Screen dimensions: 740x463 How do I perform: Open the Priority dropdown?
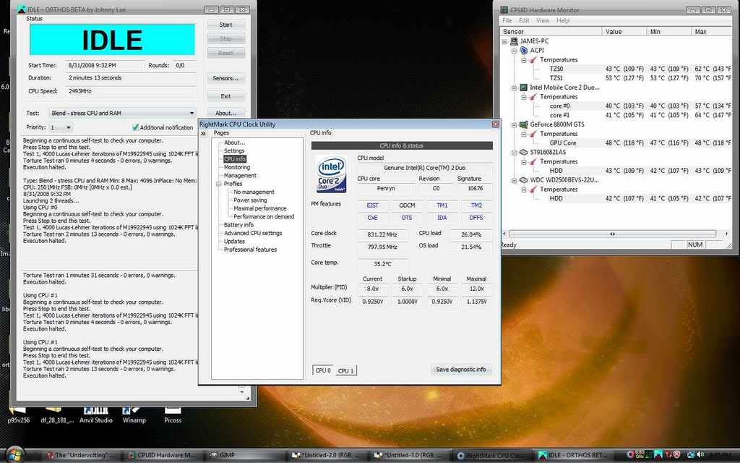pos(68,127)
